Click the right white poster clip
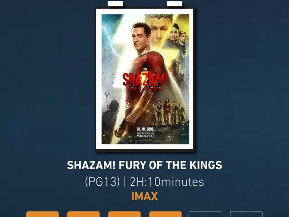This screenshot has height=217, width=289. 175,4
